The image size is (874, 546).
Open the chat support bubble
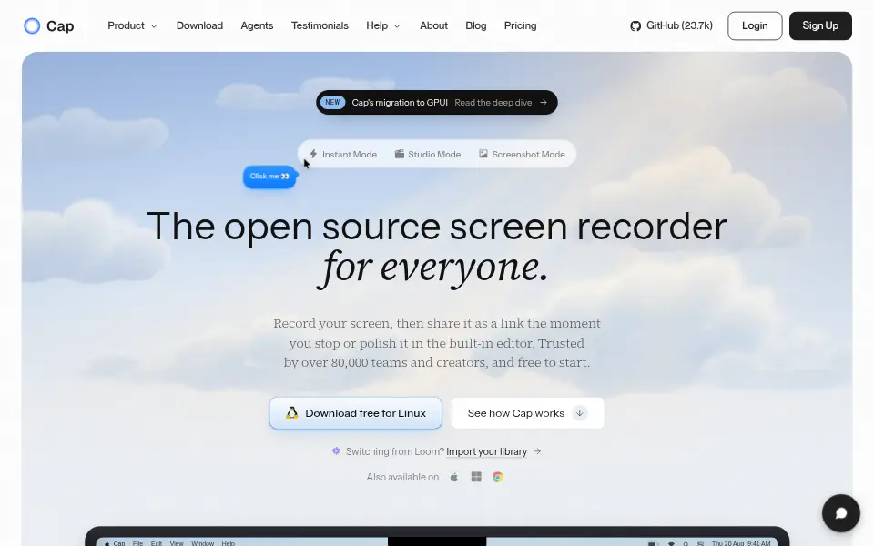tap(840, 513)
